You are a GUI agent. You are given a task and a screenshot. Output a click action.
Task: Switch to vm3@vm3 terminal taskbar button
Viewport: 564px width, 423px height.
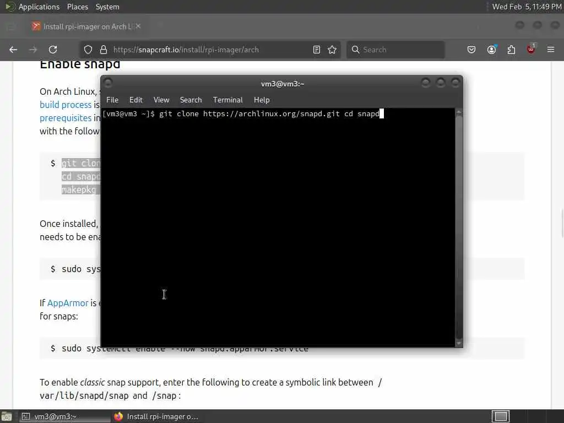coord(64,416)
